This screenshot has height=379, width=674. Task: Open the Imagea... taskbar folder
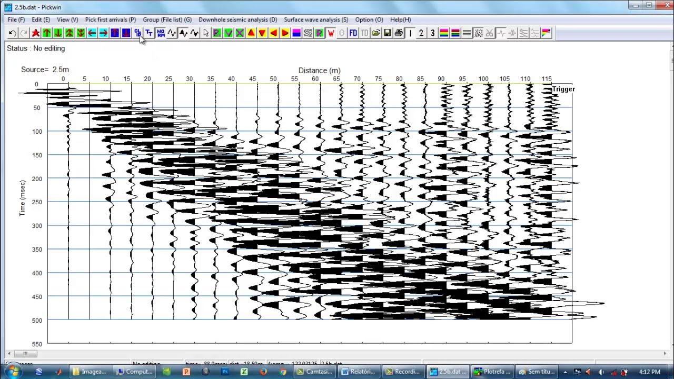coord(90,372)
